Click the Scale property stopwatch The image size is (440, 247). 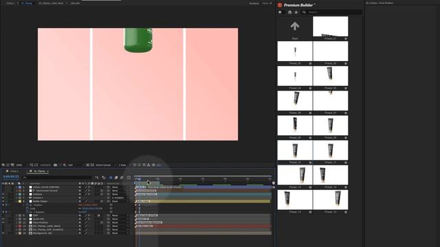(27, 209)
